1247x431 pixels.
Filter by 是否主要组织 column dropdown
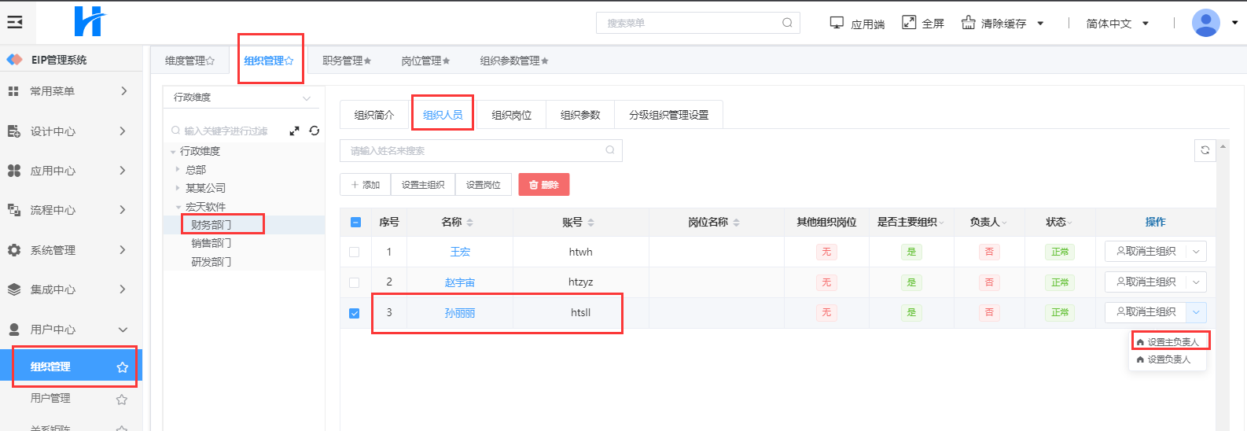click(x=941, y=223)
